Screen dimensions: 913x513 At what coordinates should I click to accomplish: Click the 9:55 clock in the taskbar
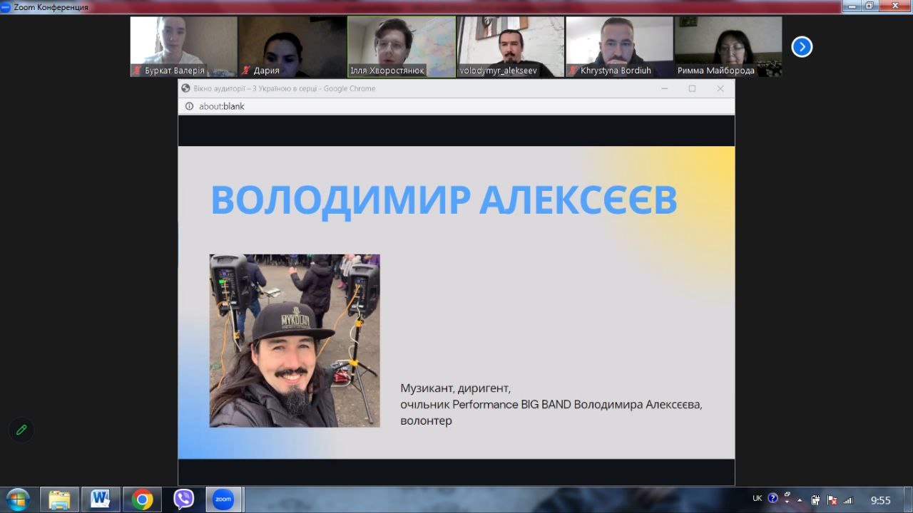(880, 500)
